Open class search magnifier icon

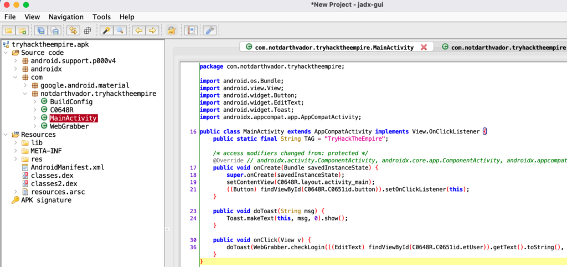[120, 30]
